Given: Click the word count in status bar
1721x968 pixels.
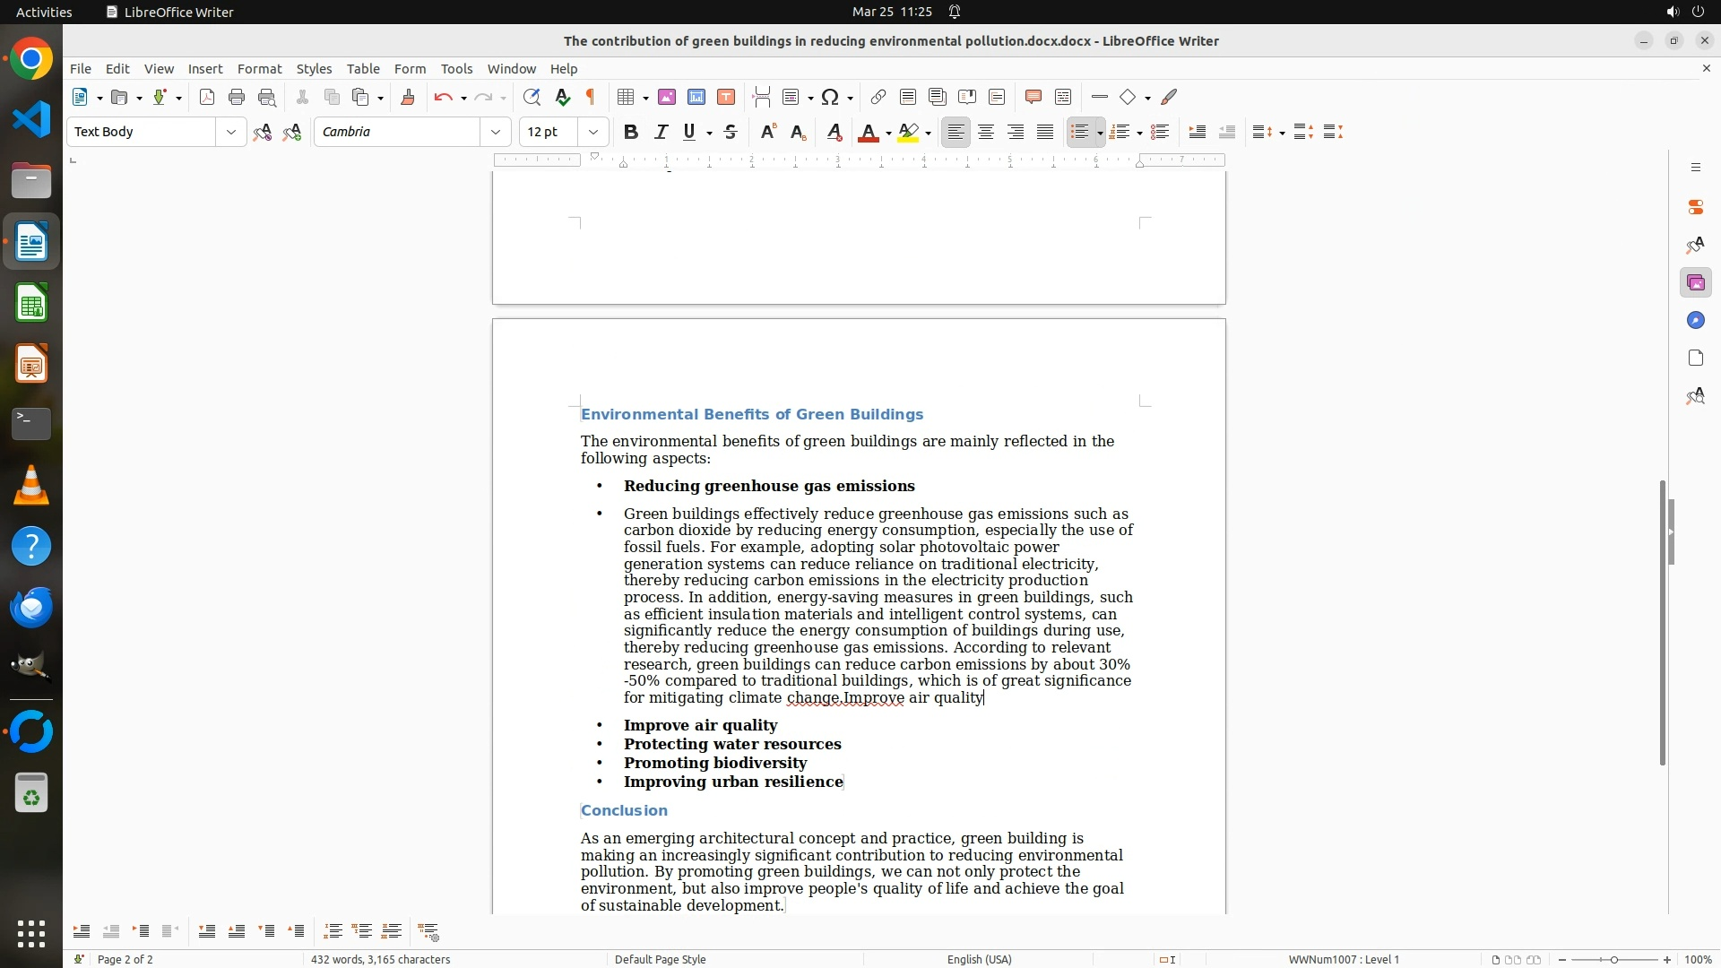Looking at the screenshot, I should tap(380, 959).
